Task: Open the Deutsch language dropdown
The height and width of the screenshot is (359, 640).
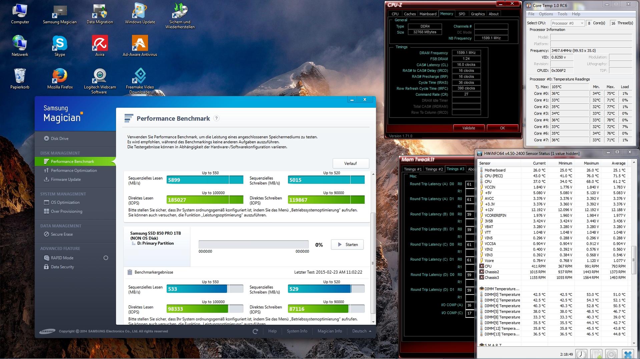Action: pyautogui.click(x=362, y=331)
